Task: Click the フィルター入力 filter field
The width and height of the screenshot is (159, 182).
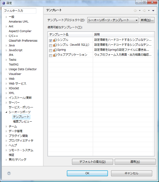Action: tap(20, 11)
